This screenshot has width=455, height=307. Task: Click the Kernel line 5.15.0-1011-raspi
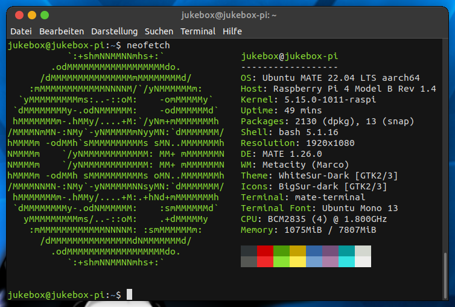[308, 100]
